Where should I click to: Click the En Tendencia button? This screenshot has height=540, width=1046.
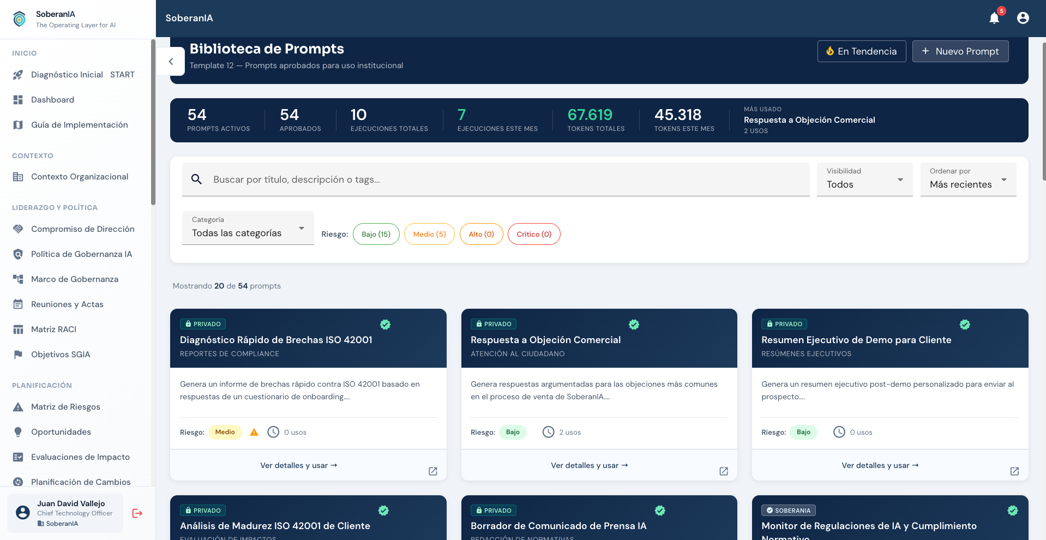click(862, 51)
